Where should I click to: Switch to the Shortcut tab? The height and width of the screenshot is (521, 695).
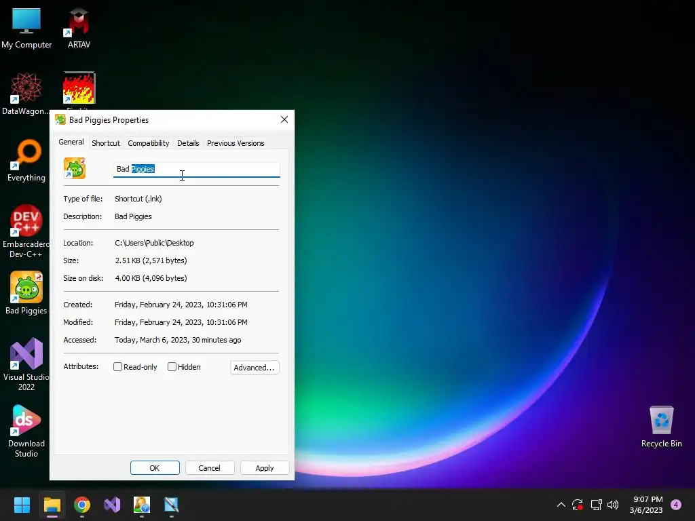pyautogui.click(x=105, y=143)
